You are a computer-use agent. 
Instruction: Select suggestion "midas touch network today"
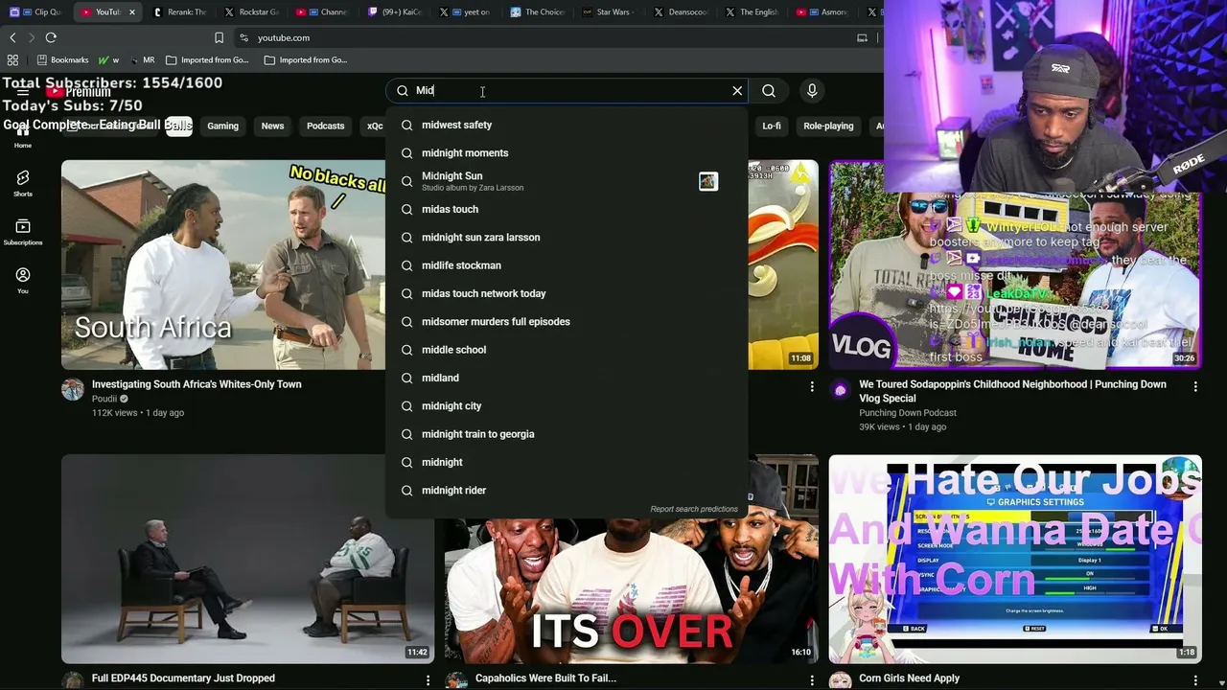(567, 293)
